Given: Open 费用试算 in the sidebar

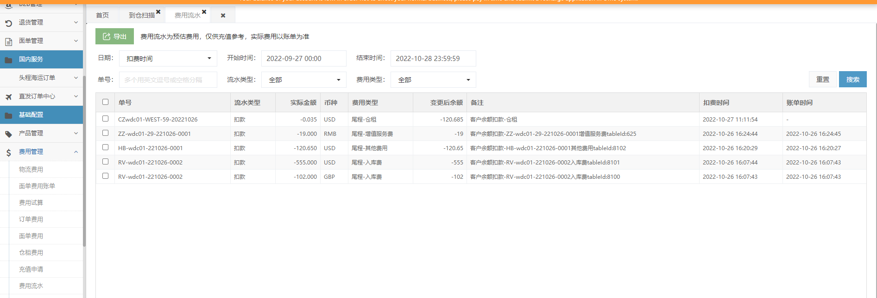Looking at the screenshot, I should tap(31, 203).
